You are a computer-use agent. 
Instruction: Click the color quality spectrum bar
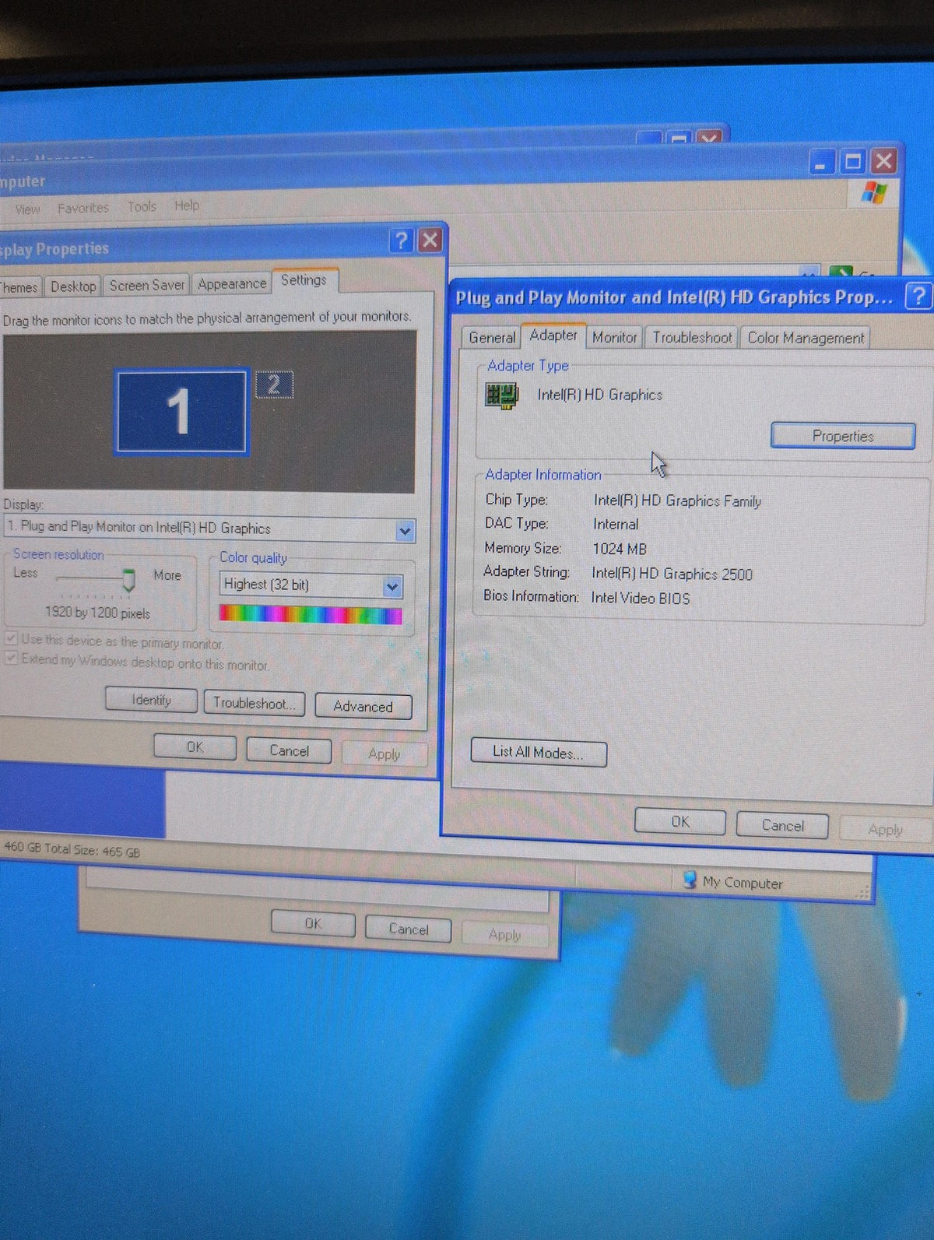311,615
